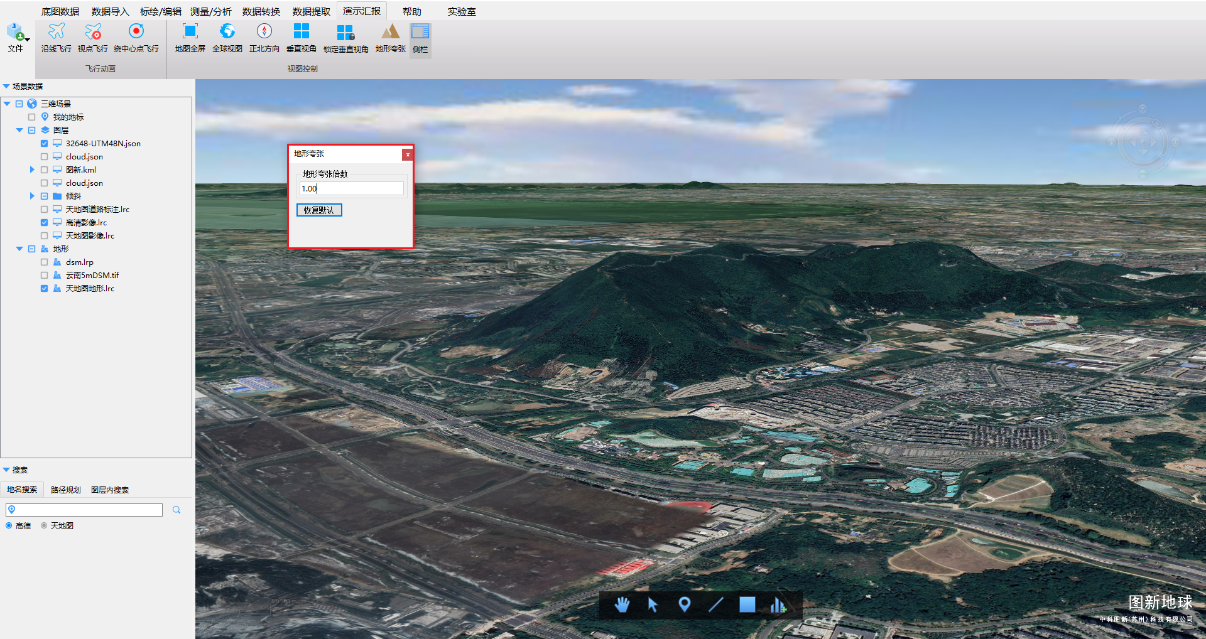The width and height of the screenshot is (1206, 639).
Task: Select the arrow pointer tool
Action: 653,604
